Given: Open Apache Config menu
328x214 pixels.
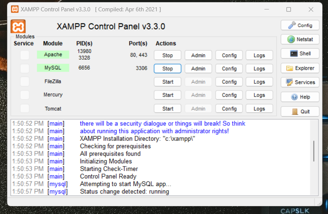Looking at the screenshot, I should coord(229,55).
